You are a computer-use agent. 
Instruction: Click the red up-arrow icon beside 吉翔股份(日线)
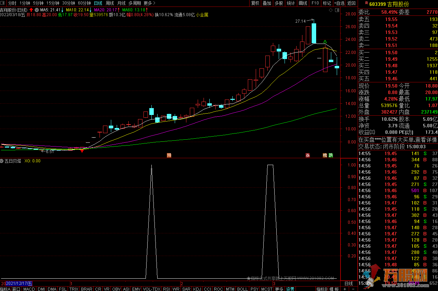(31, 10)
